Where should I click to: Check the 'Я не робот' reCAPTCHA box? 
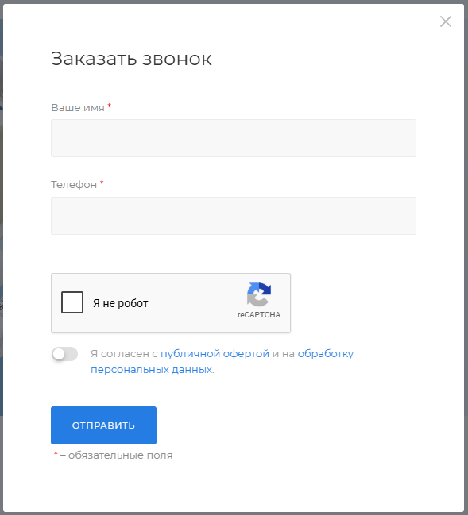72,302
